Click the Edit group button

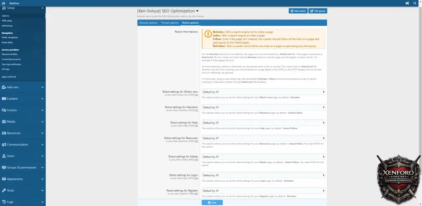click(x=318, y=11)
